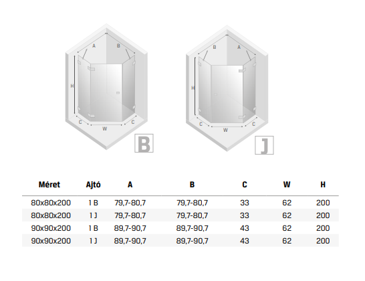Select the first 80x80x200 1 B row
Screen dimensions: 365x281
(180, 203)
